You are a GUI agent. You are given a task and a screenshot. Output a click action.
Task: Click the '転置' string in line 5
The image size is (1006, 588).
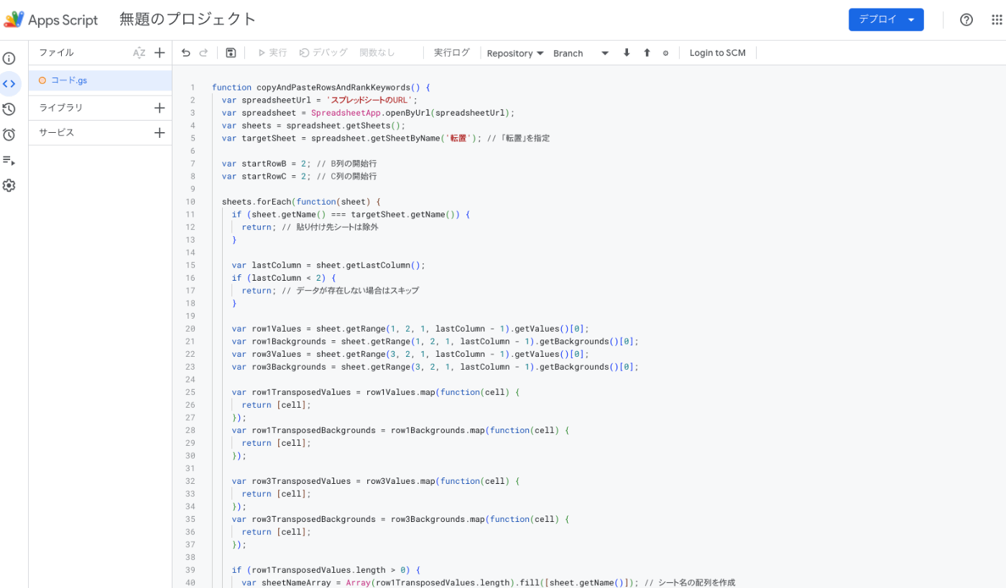coord(458,139)
